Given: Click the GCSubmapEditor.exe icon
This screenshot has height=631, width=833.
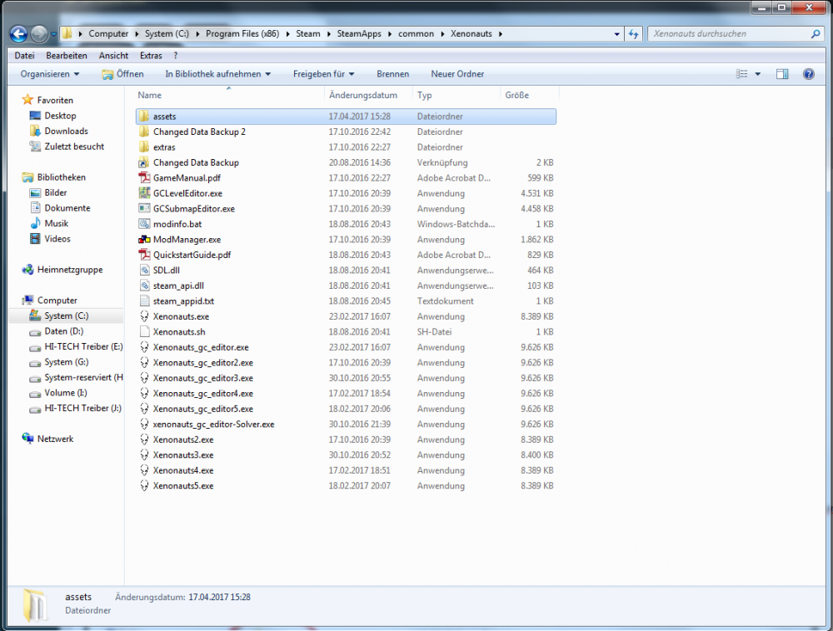Looking at the screenshot, I should click(x=144, y=209).
